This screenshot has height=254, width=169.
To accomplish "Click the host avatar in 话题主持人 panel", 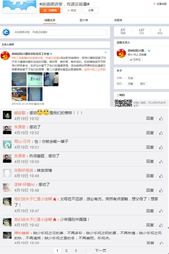I will [121, 53].
